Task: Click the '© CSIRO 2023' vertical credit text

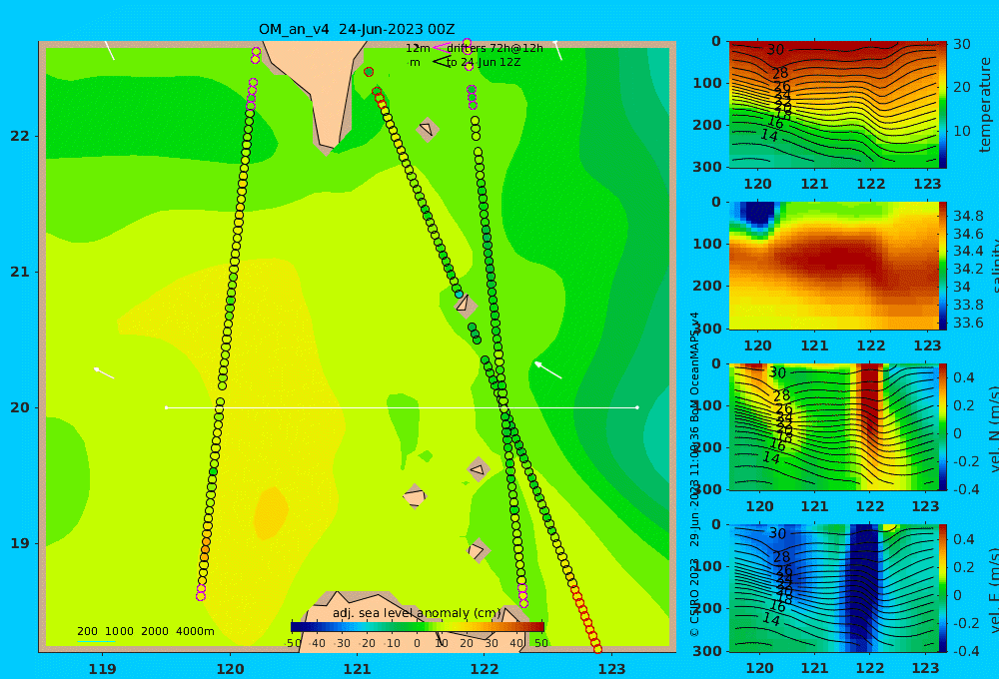Action: (694, 597)
